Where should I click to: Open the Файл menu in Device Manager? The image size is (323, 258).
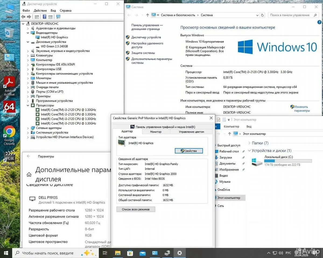click(x=26, y=10)
